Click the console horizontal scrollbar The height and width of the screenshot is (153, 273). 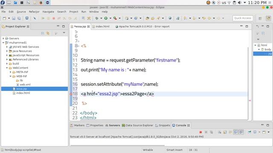[117, 145]
